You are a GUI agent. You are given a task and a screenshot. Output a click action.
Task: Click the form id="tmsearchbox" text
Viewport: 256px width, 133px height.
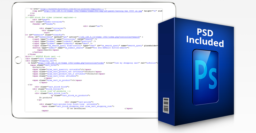pyautogui.click(x=41, y=37)
